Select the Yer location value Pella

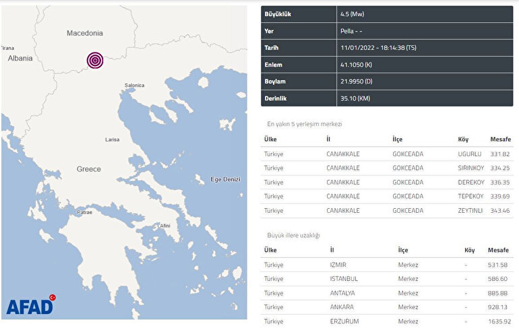click(x=351, y=31)
